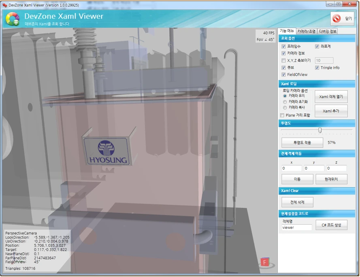Enable the X,Y,Z 축보이기 checkbox
Screen dimensions: 360x277
click(x=283, y=60)
